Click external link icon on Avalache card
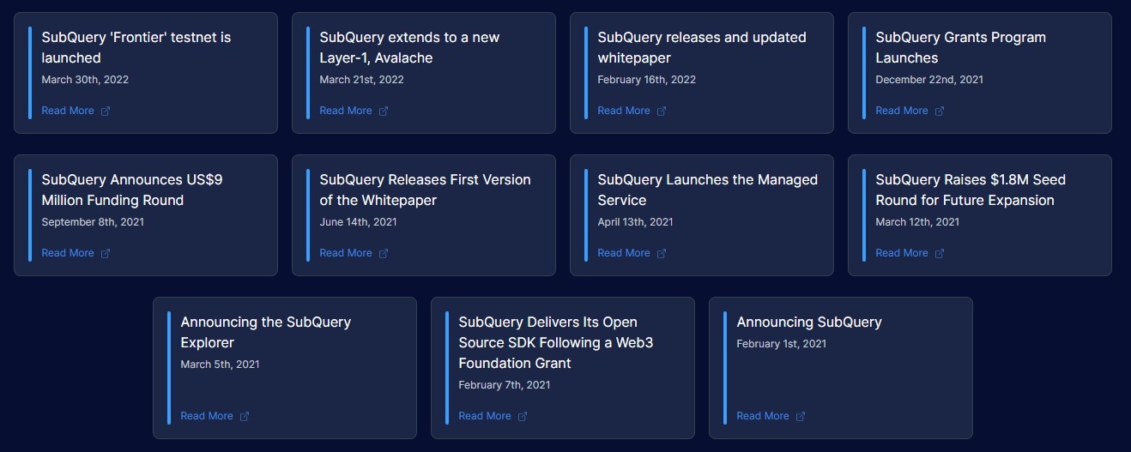Screen dimensions: 1131x452 pos(384,111)
